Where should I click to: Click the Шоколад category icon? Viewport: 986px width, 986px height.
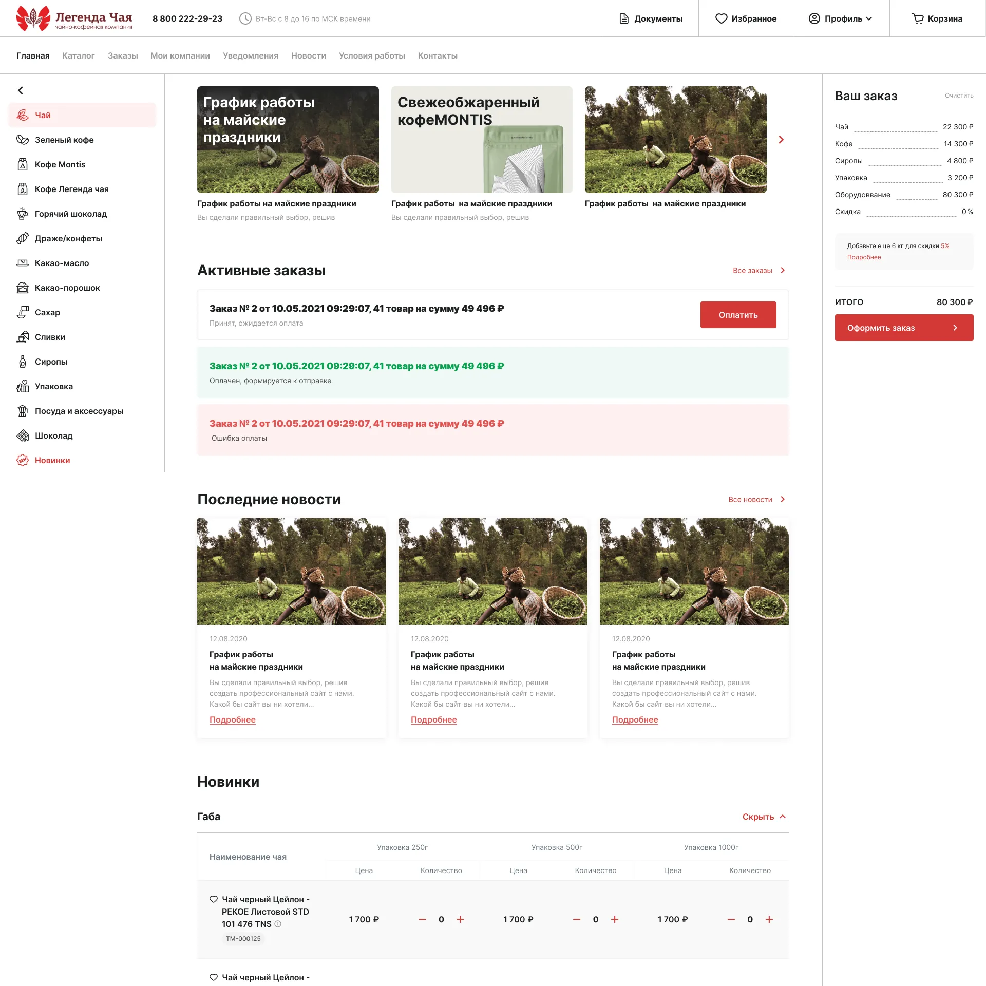(22, 435)
